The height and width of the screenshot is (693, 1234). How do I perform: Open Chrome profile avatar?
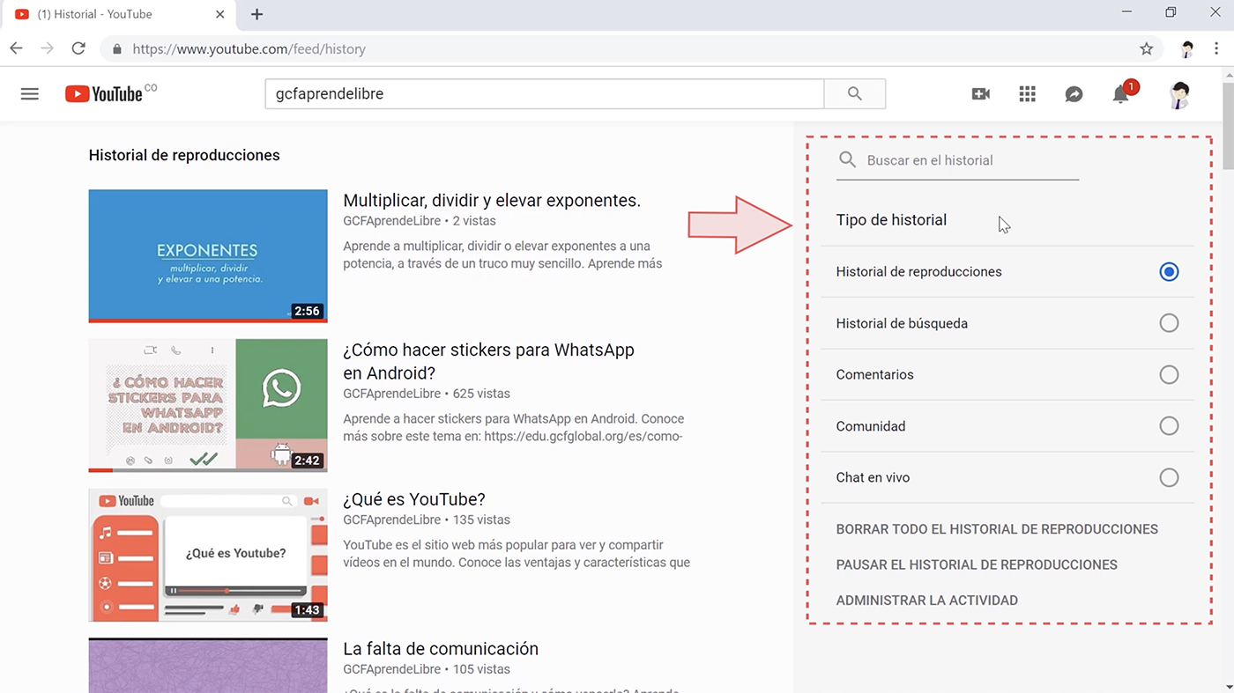pos(1187,49)
